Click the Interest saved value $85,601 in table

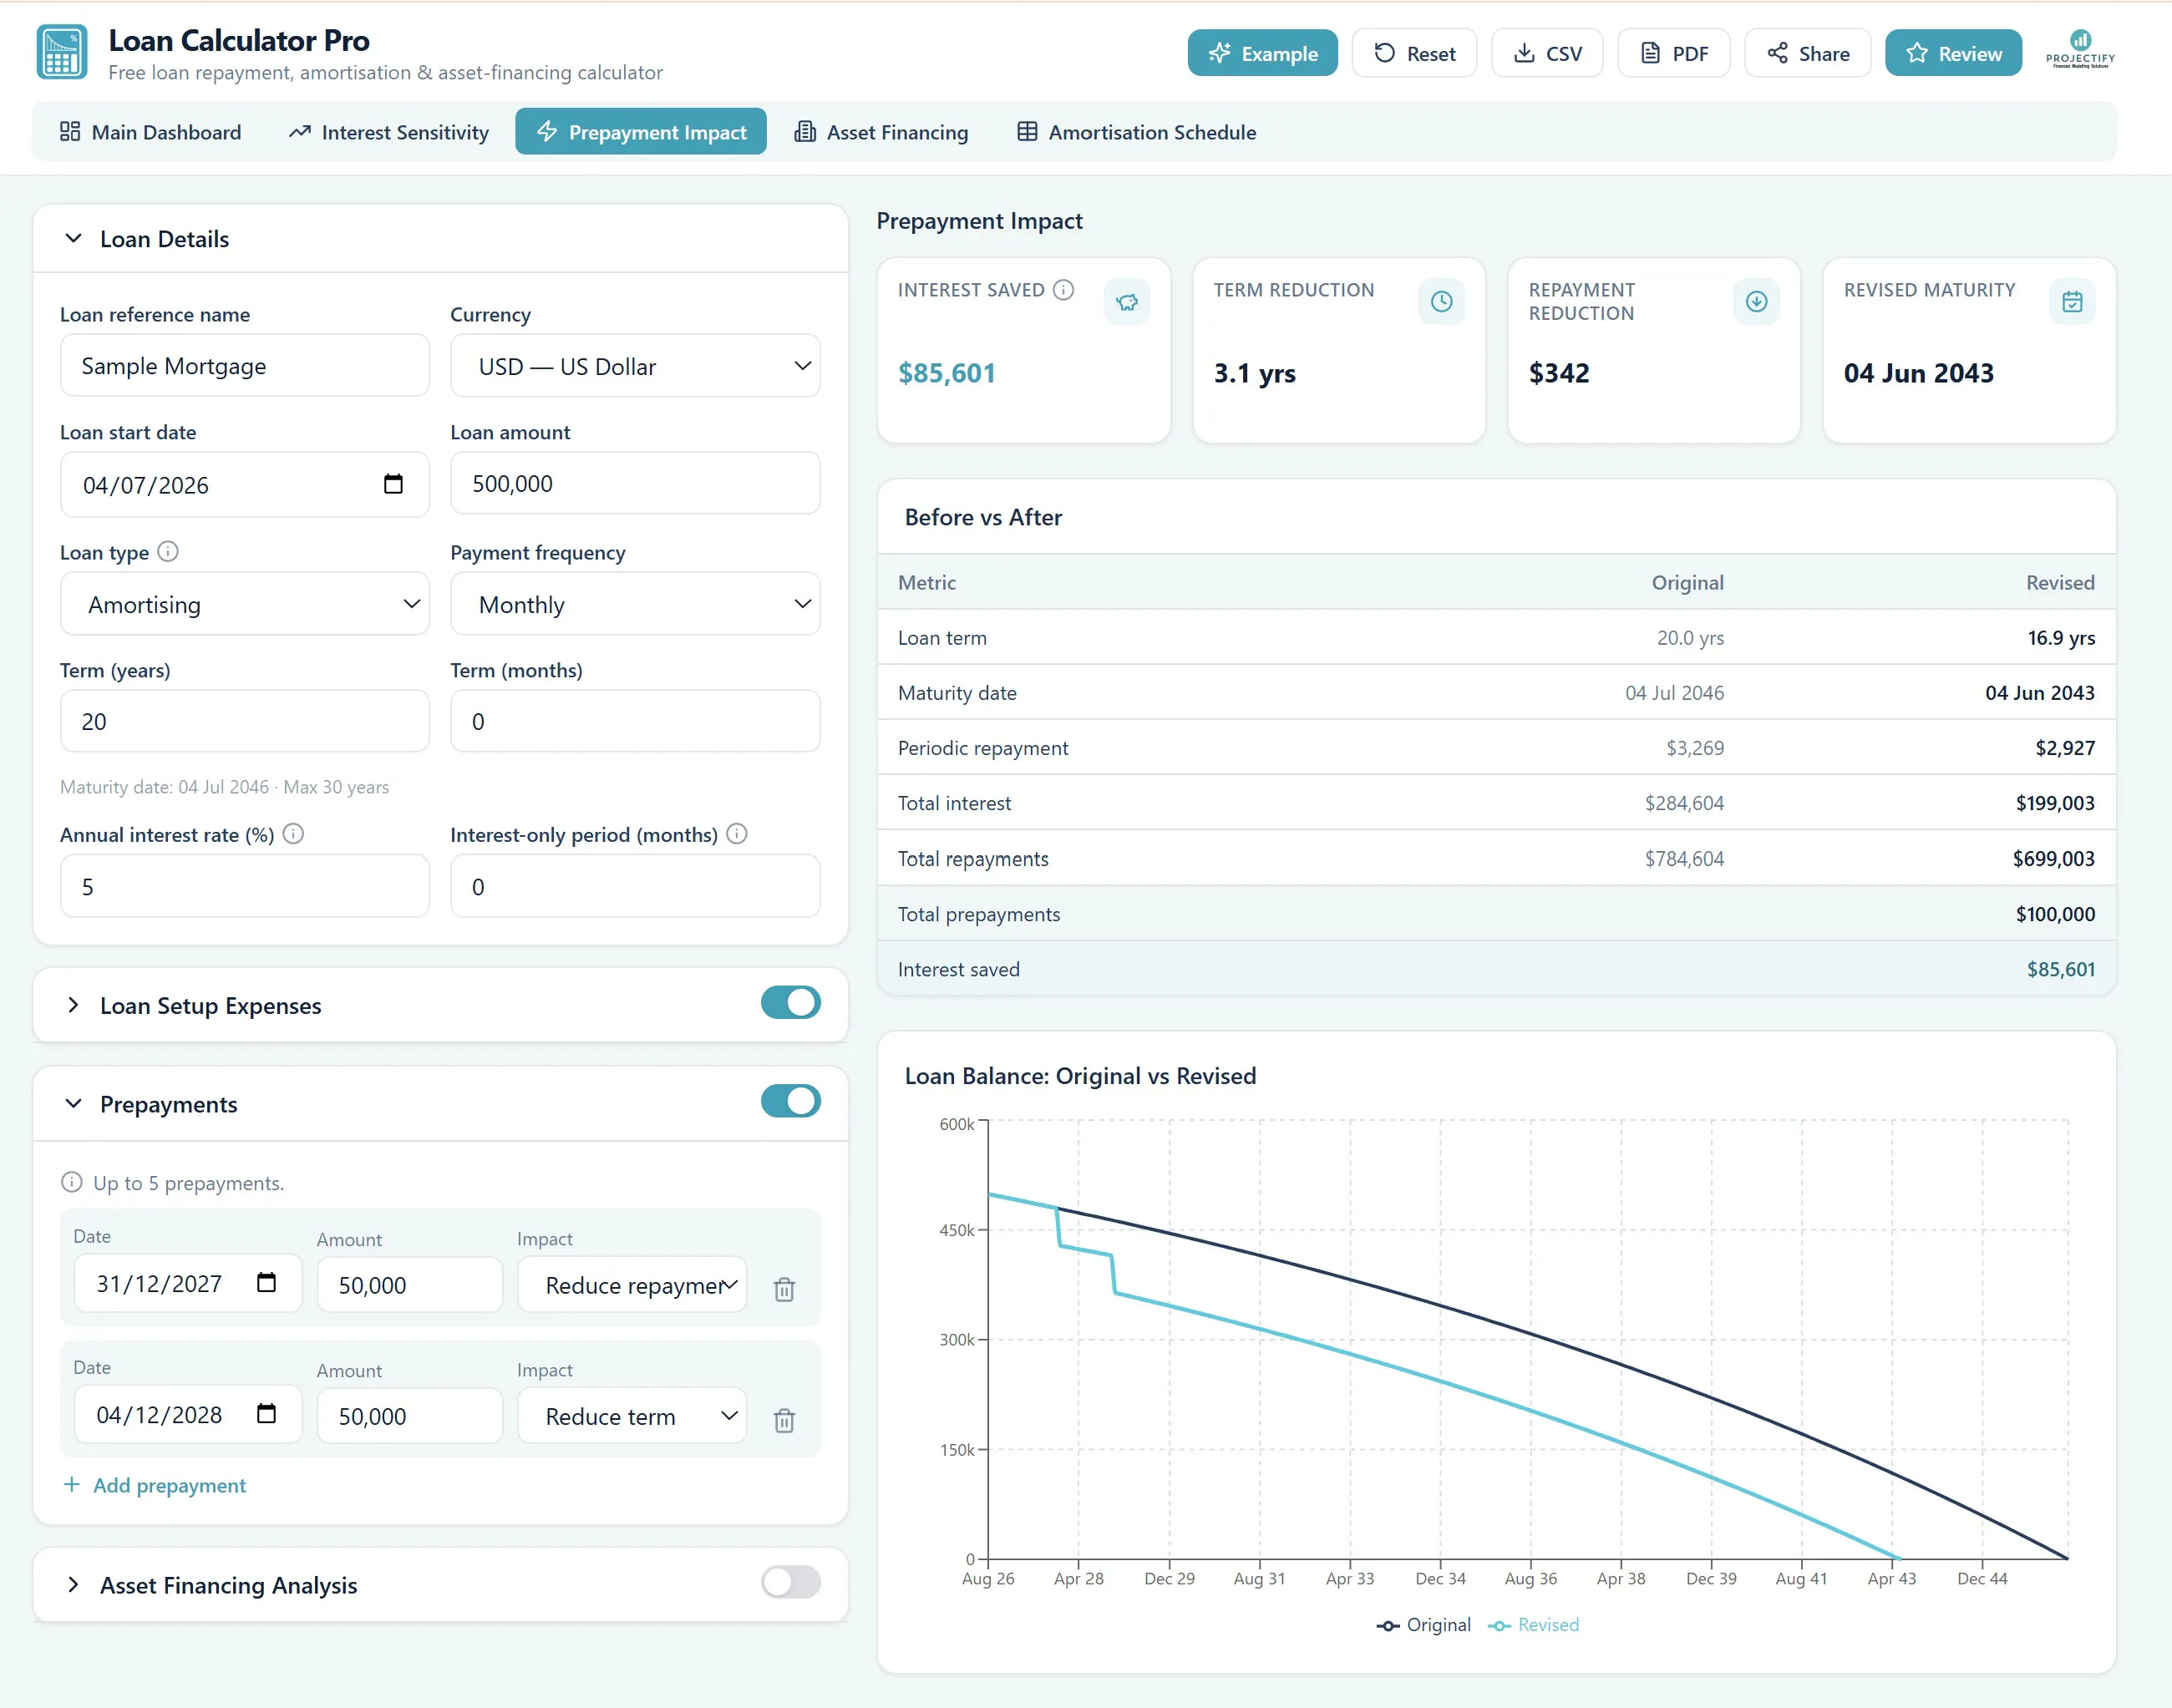click(2060, 969)
